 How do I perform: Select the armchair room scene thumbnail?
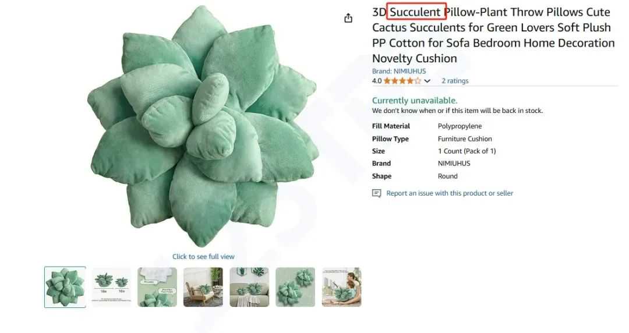tap(203, 287)
